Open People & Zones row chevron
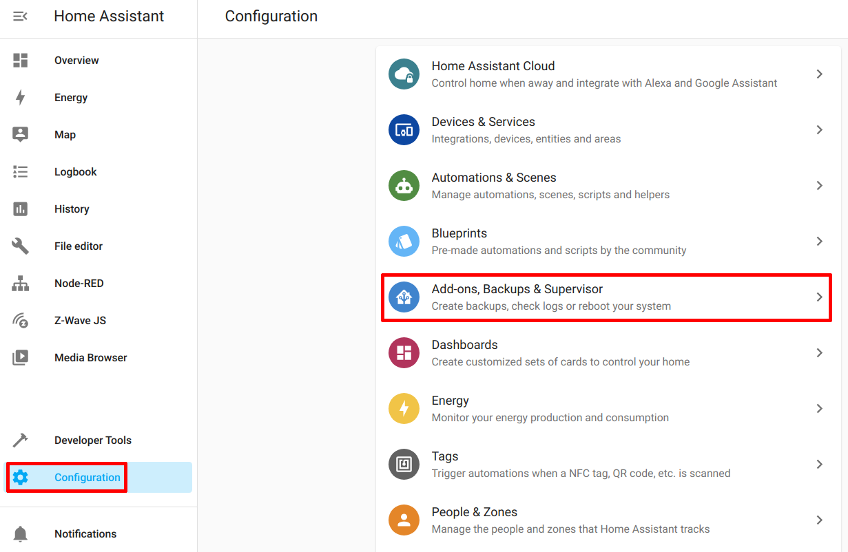This screenshot has width=848, height=552. (819, 520)
